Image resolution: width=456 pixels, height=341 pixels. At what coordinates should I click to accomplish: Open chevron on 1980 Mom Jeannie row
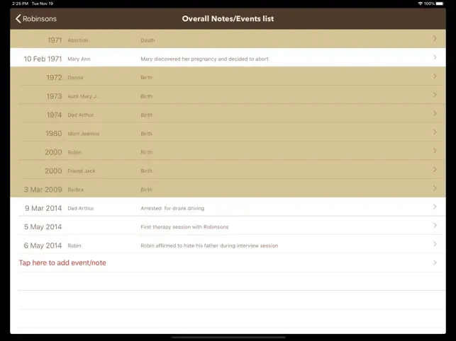coord(435,132)
